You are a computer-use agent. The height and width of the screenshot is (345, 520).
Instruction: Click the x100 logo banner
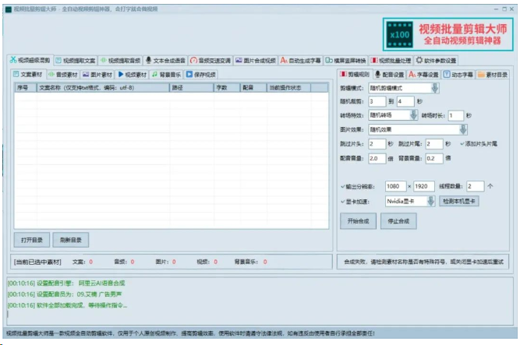[448, 34]
